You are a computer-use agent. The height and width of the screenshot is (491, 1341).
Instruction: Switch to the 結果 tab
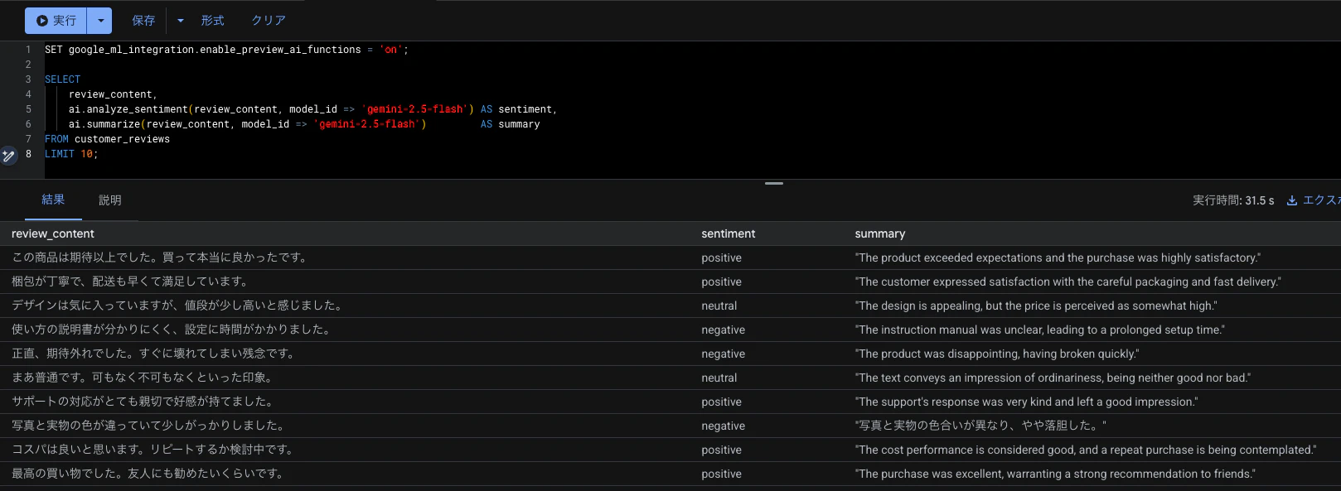[53, 200]
